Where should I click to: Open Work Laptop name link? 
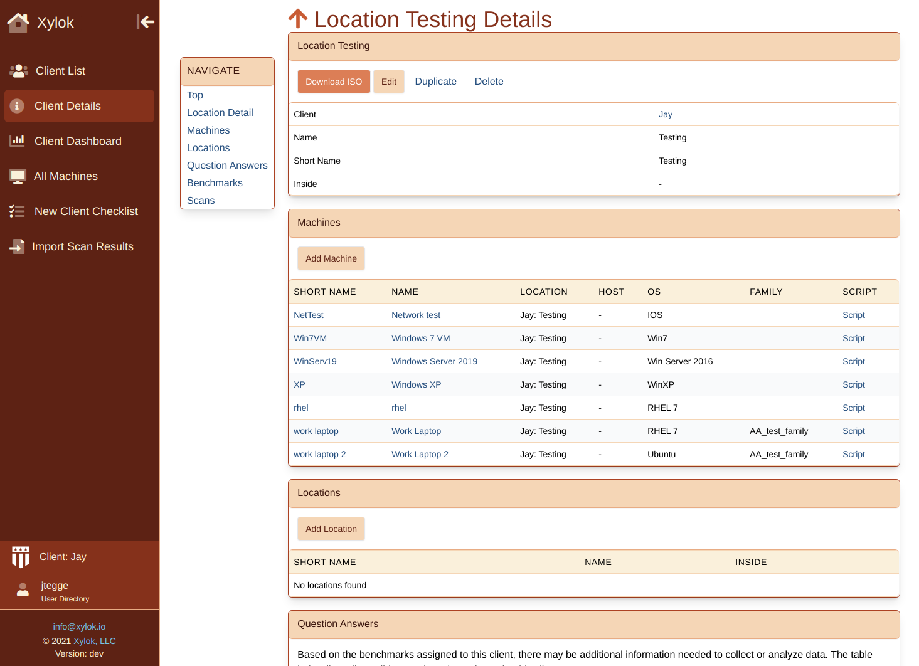coord(417,431)
